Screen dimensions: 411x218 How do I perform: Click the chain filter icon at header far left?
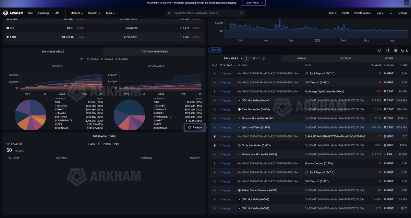tap(213, 65)
